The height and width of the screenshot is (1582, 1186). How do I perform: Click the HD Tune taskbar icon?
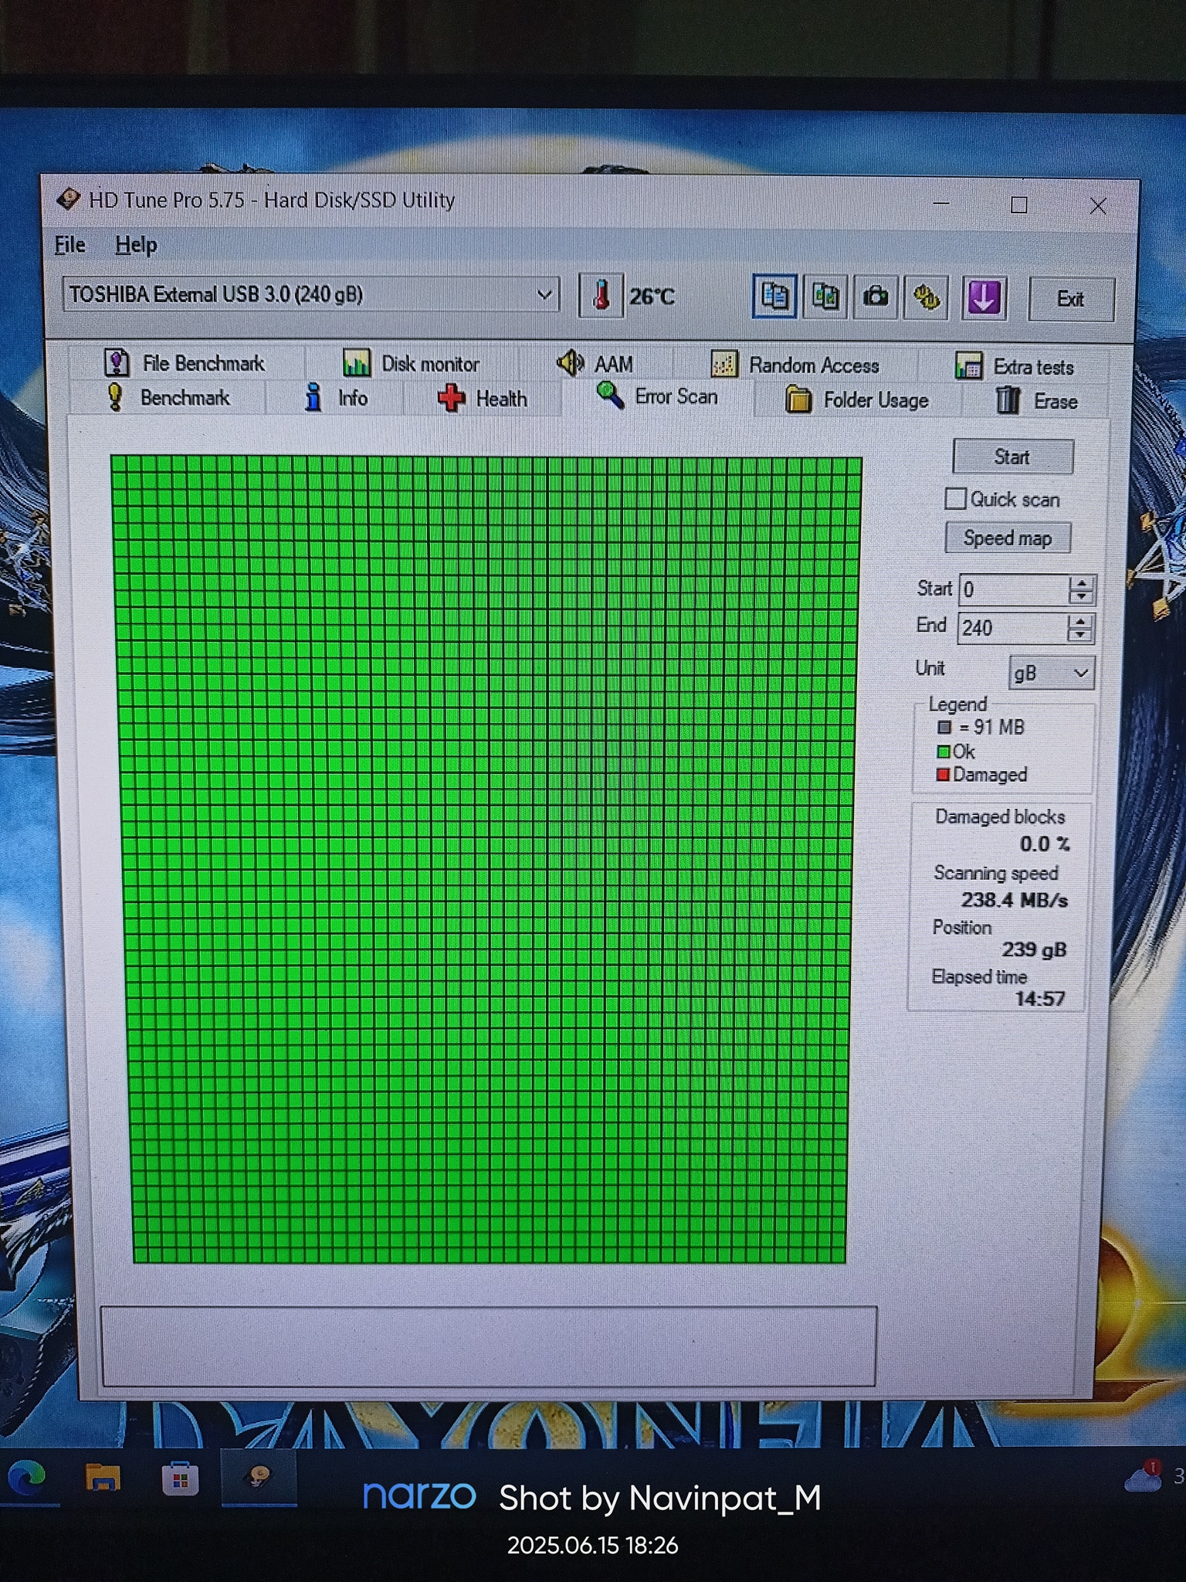click(x=259, y=1478)
